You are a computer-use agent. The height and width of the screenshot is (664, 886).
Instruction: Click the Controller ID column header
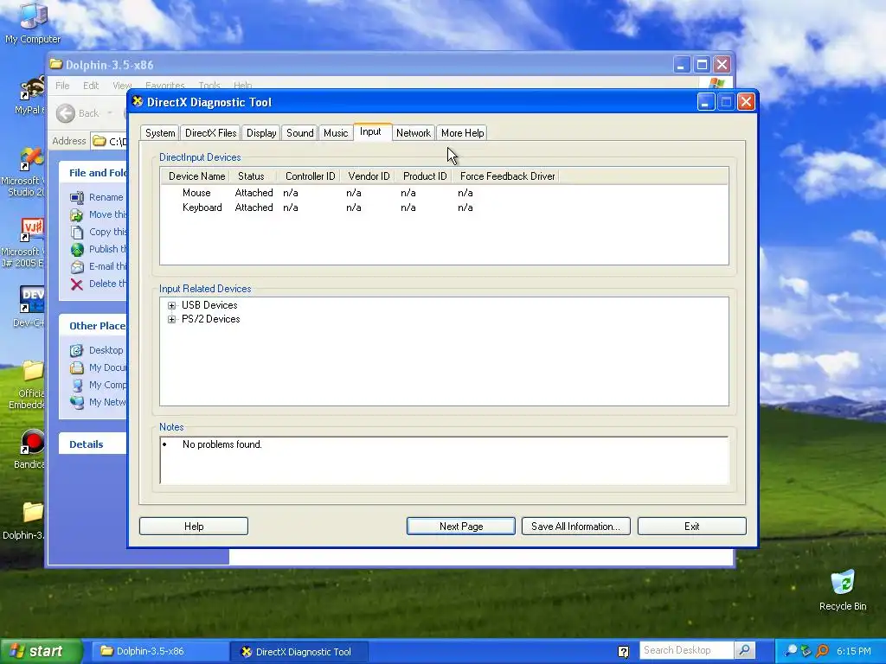(309, 176)
